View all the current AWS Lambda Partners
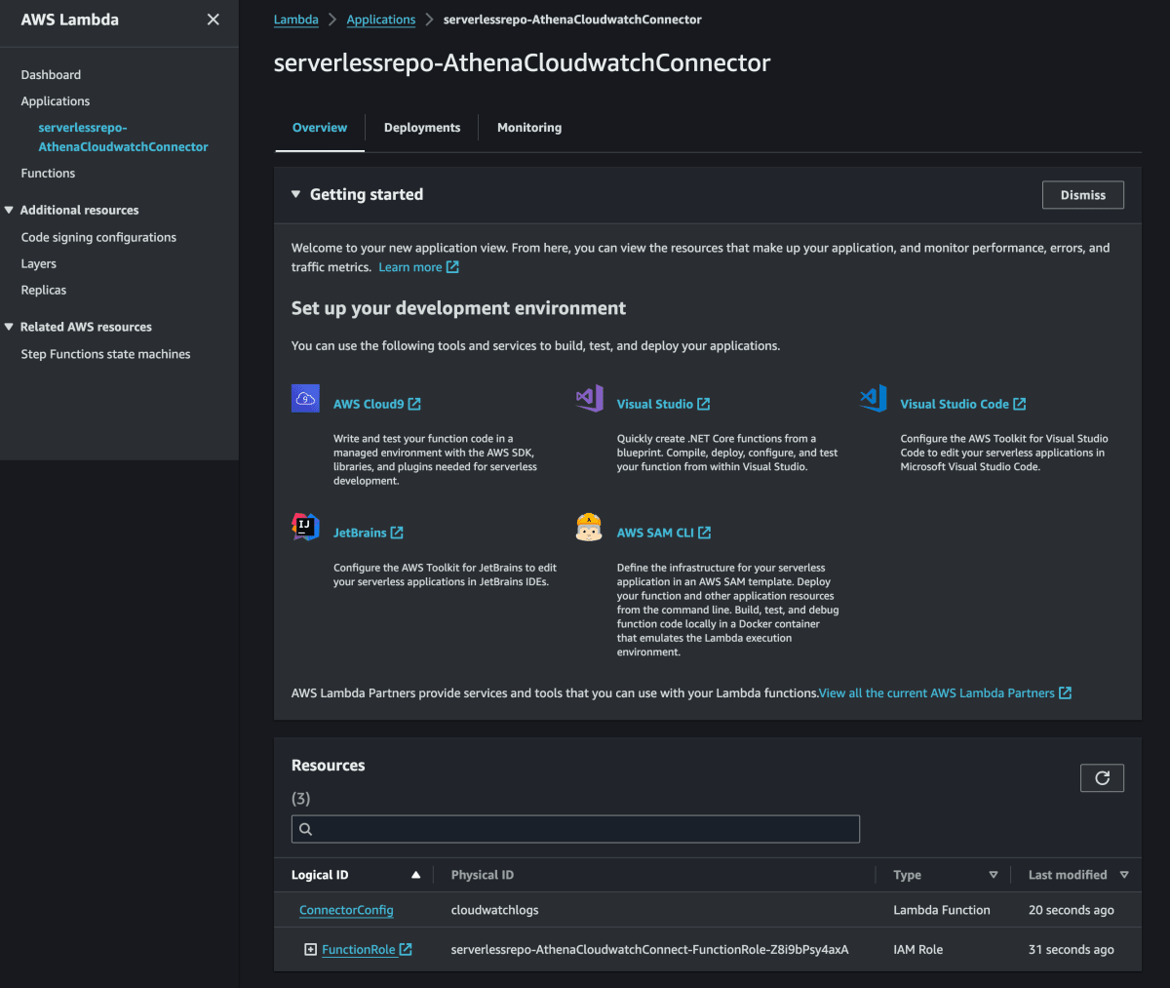Image resolution: width=1170 pixels, height=988 pixels. [x=937, y=693]
